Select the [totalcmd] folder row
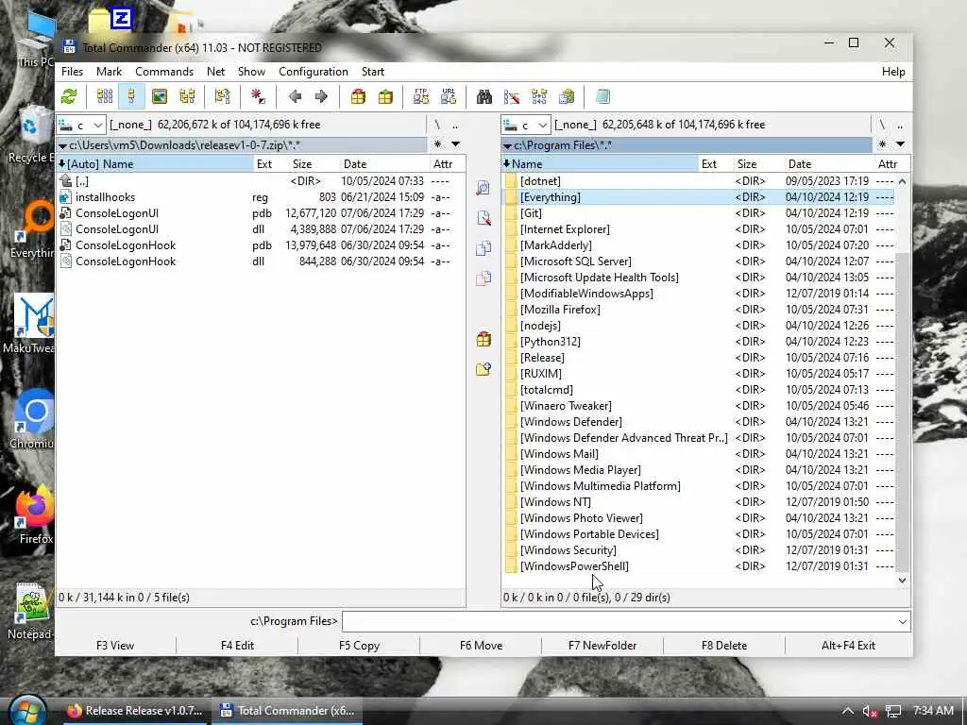 click(698, 390)
